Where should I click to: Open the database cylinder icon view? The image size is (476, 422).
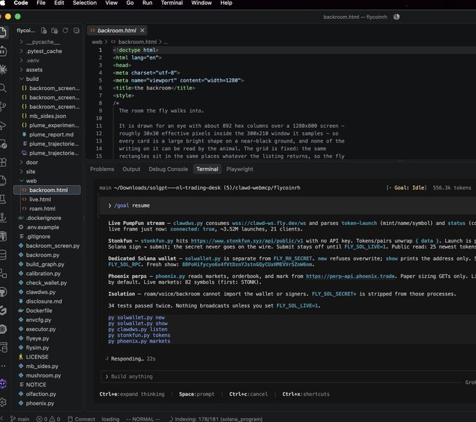2,255
